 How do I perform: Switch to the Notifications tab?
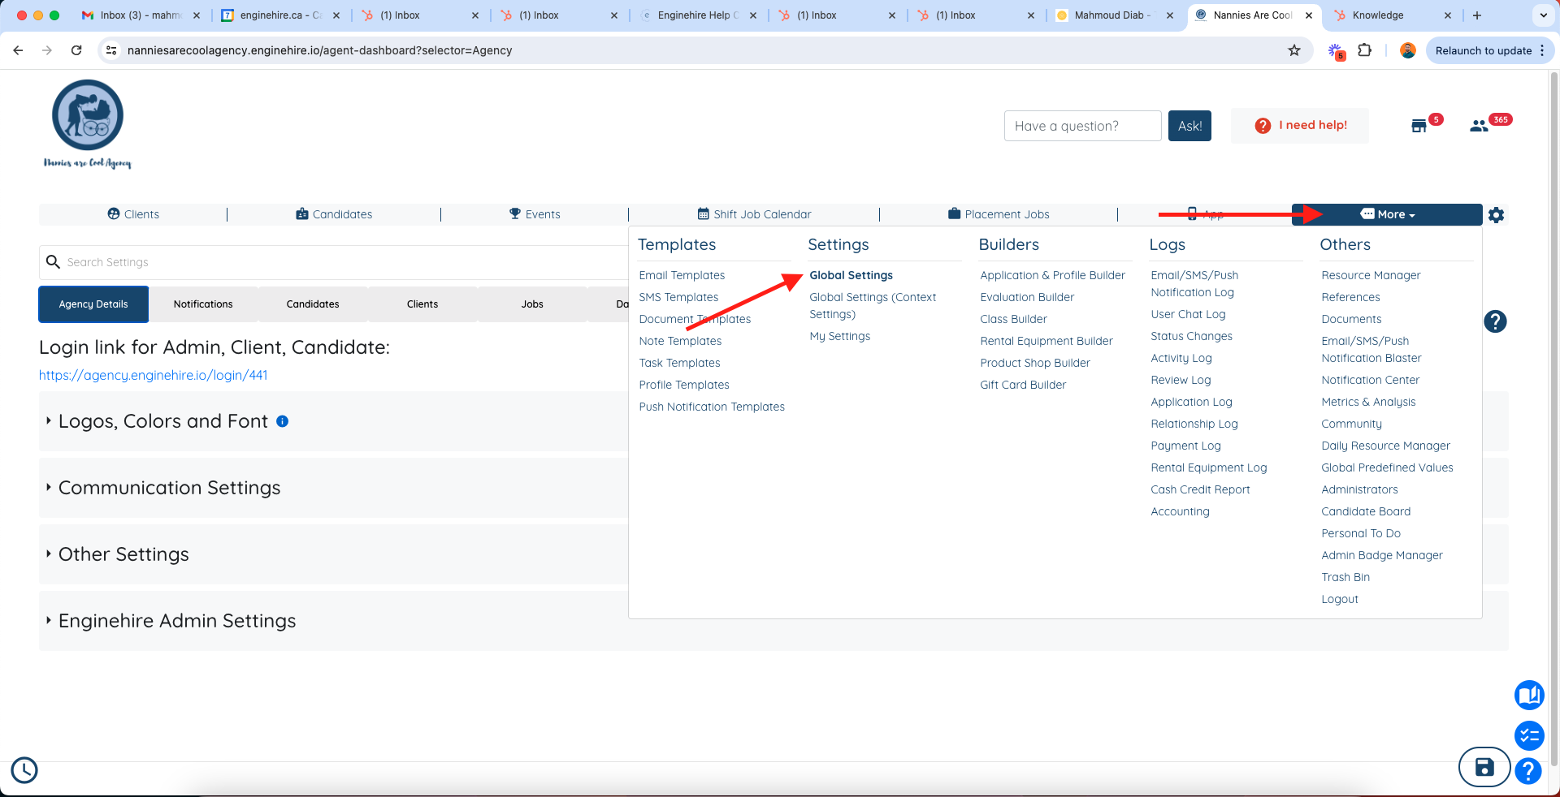coord(203,304)
